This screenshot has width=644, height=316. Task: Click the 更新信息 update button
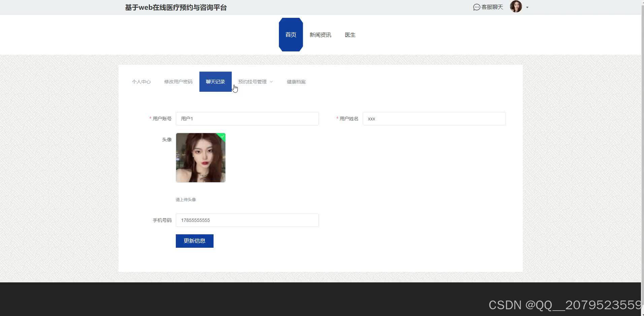(x=194, y=241)
